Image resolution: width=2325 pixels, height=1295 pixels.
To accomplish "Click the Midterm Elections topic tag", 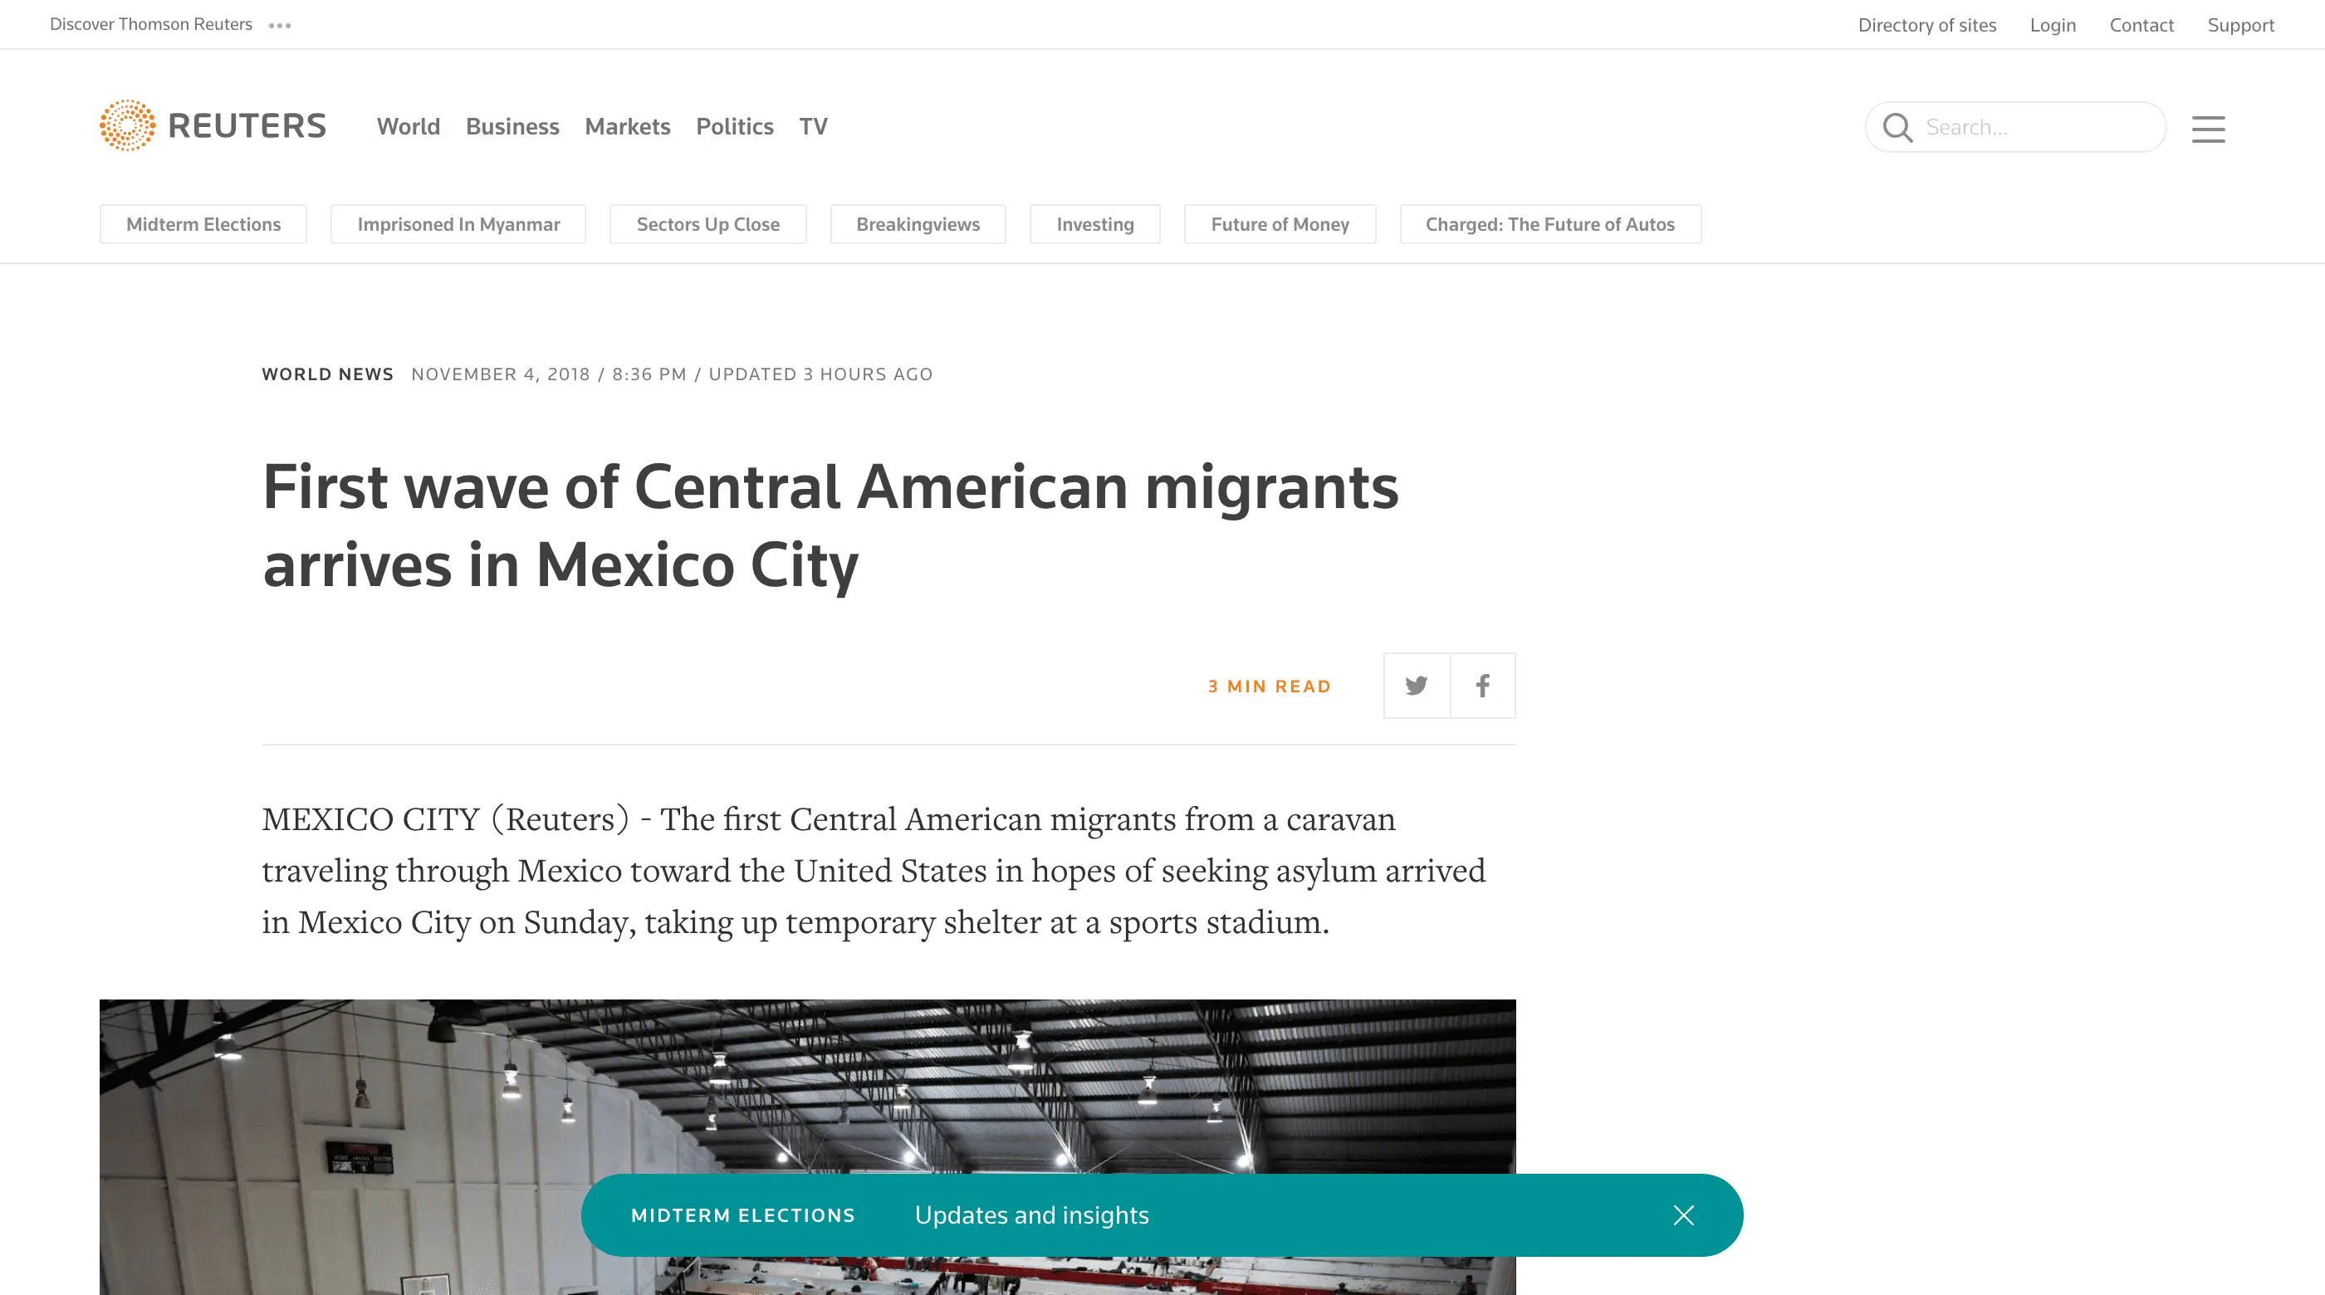I will 203,224.
